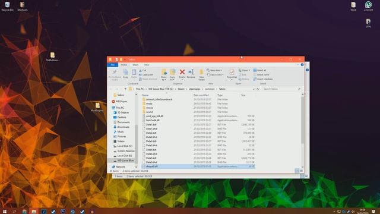Click the Search Sekiro input box
Screen dimensions: 380x214
(x=281, y=89)
